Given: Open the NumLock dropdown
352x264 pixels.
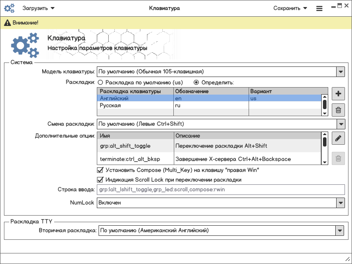Looking at the screenshot, I should (x=340, y=203).
